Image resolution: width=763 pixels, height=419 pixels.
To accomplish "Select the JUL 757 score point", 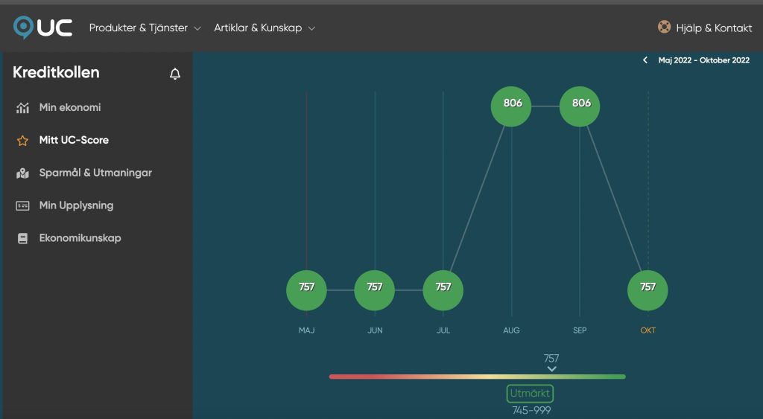I will pos(443,290).
